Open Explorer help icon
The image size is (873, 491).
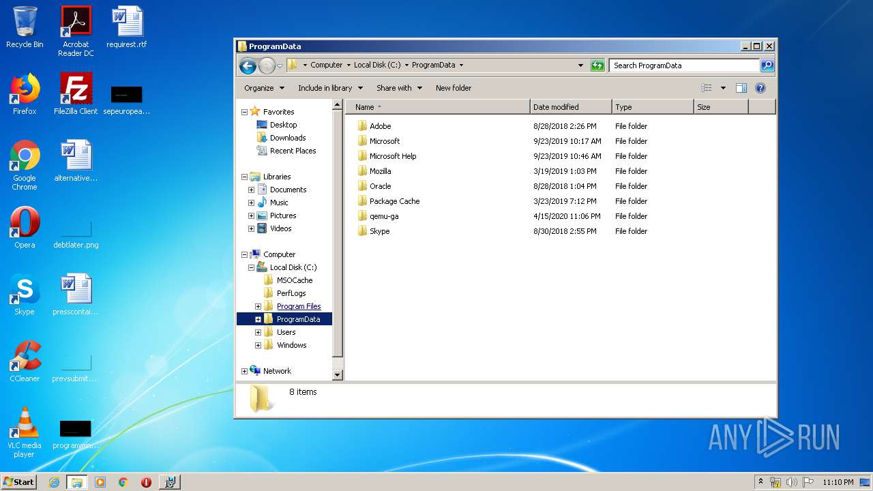point(760,88)
